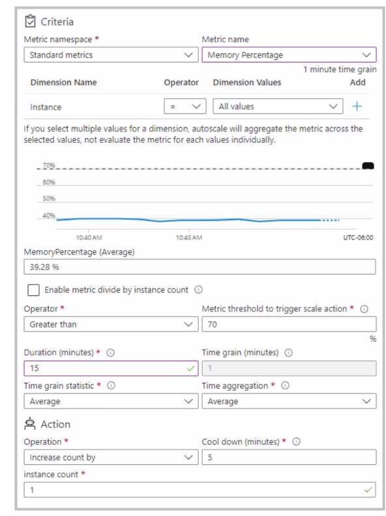The image size is (386, 516).
Task: Click the Cool down minutes field
Action: [289, 457]
